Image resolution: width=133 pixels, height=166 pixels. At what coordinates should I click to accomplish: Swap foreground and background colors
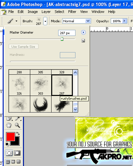(x=18, y=133)
